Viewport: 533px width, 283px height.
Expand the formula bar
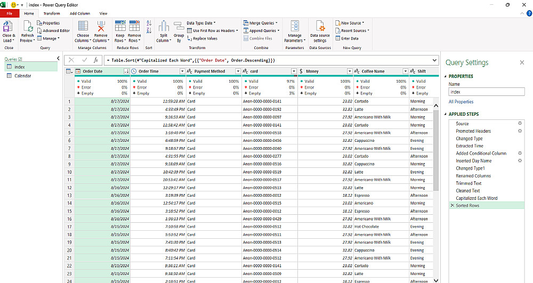point(435,60)
